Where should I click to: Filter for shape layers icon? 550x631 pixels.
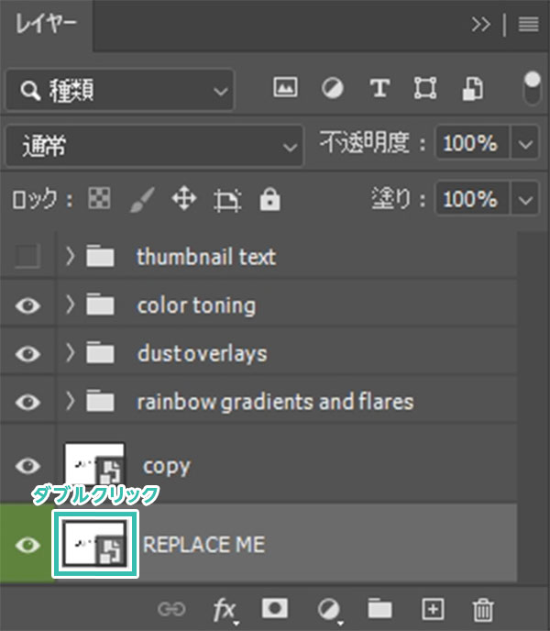(425, 88)
